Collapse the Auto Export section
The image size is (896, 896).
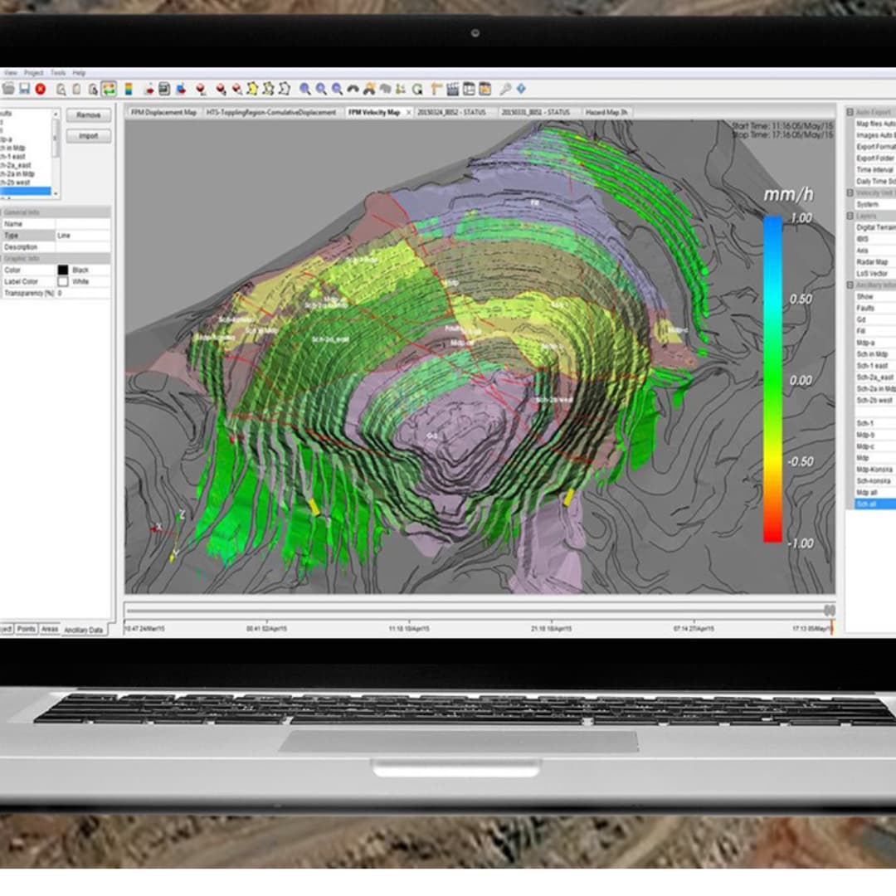pyautogui.click(x=850, y=112)
